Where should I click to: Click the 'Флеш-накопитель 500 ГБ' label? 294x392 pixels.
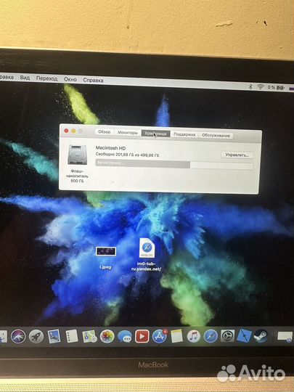coord(77,176)
